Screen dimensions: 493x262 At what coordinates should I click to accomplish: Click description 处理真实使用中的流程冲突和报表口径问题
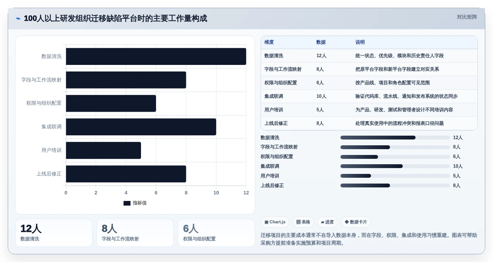[x=400, y=123]
